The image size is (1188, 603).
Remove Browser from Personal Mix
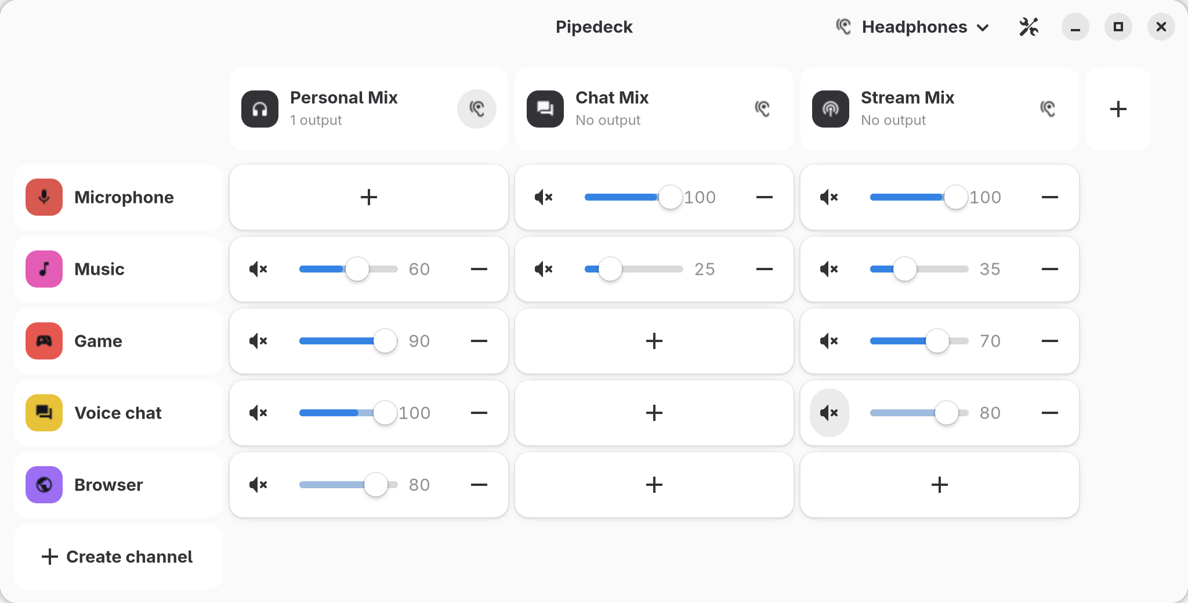(x=479, y=485)
